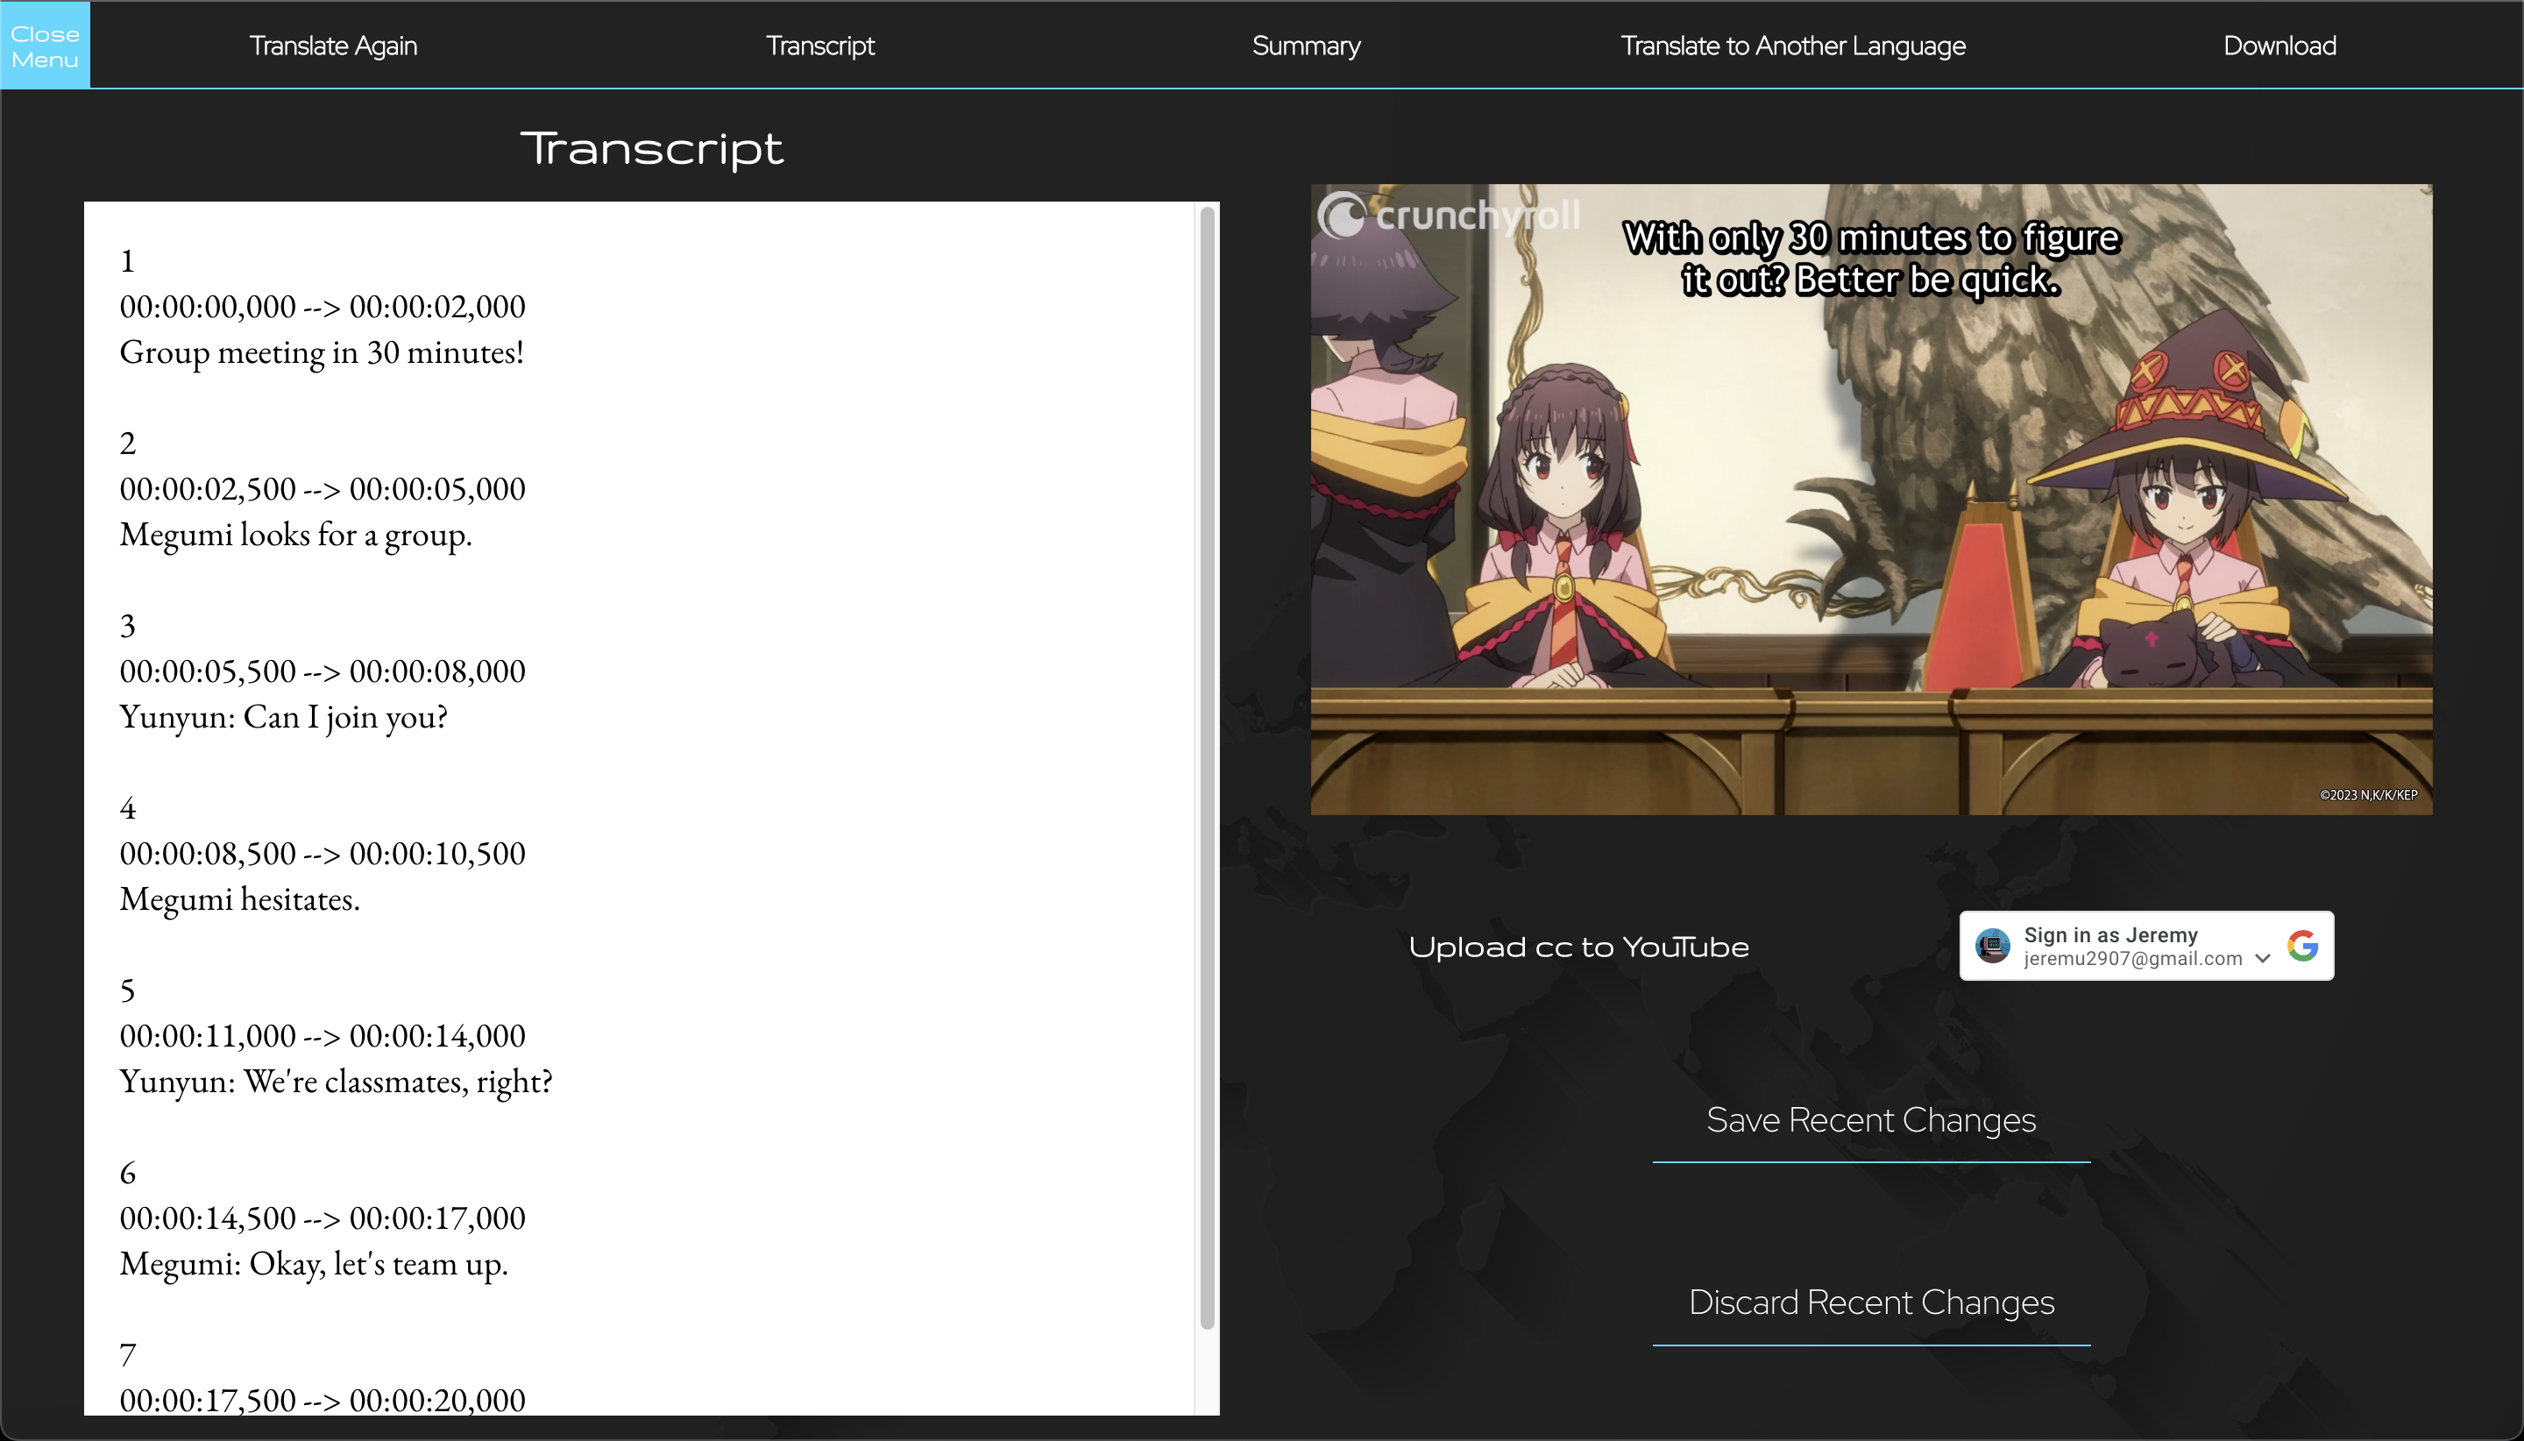Click text 'Group meeting in 30 minutes!'
Screen dimensions: 2524x1441
point(322,352)
